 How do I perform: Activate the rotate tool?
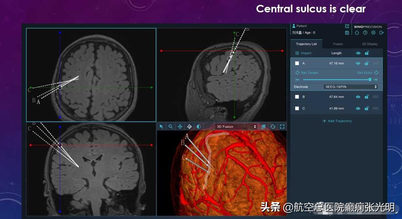coord(189,126)
